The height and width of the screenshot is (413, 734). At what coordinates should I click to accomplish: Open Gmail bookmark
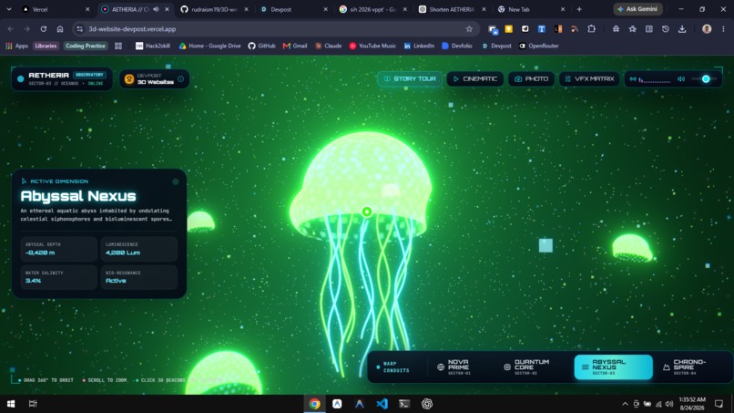pos(295,46)
